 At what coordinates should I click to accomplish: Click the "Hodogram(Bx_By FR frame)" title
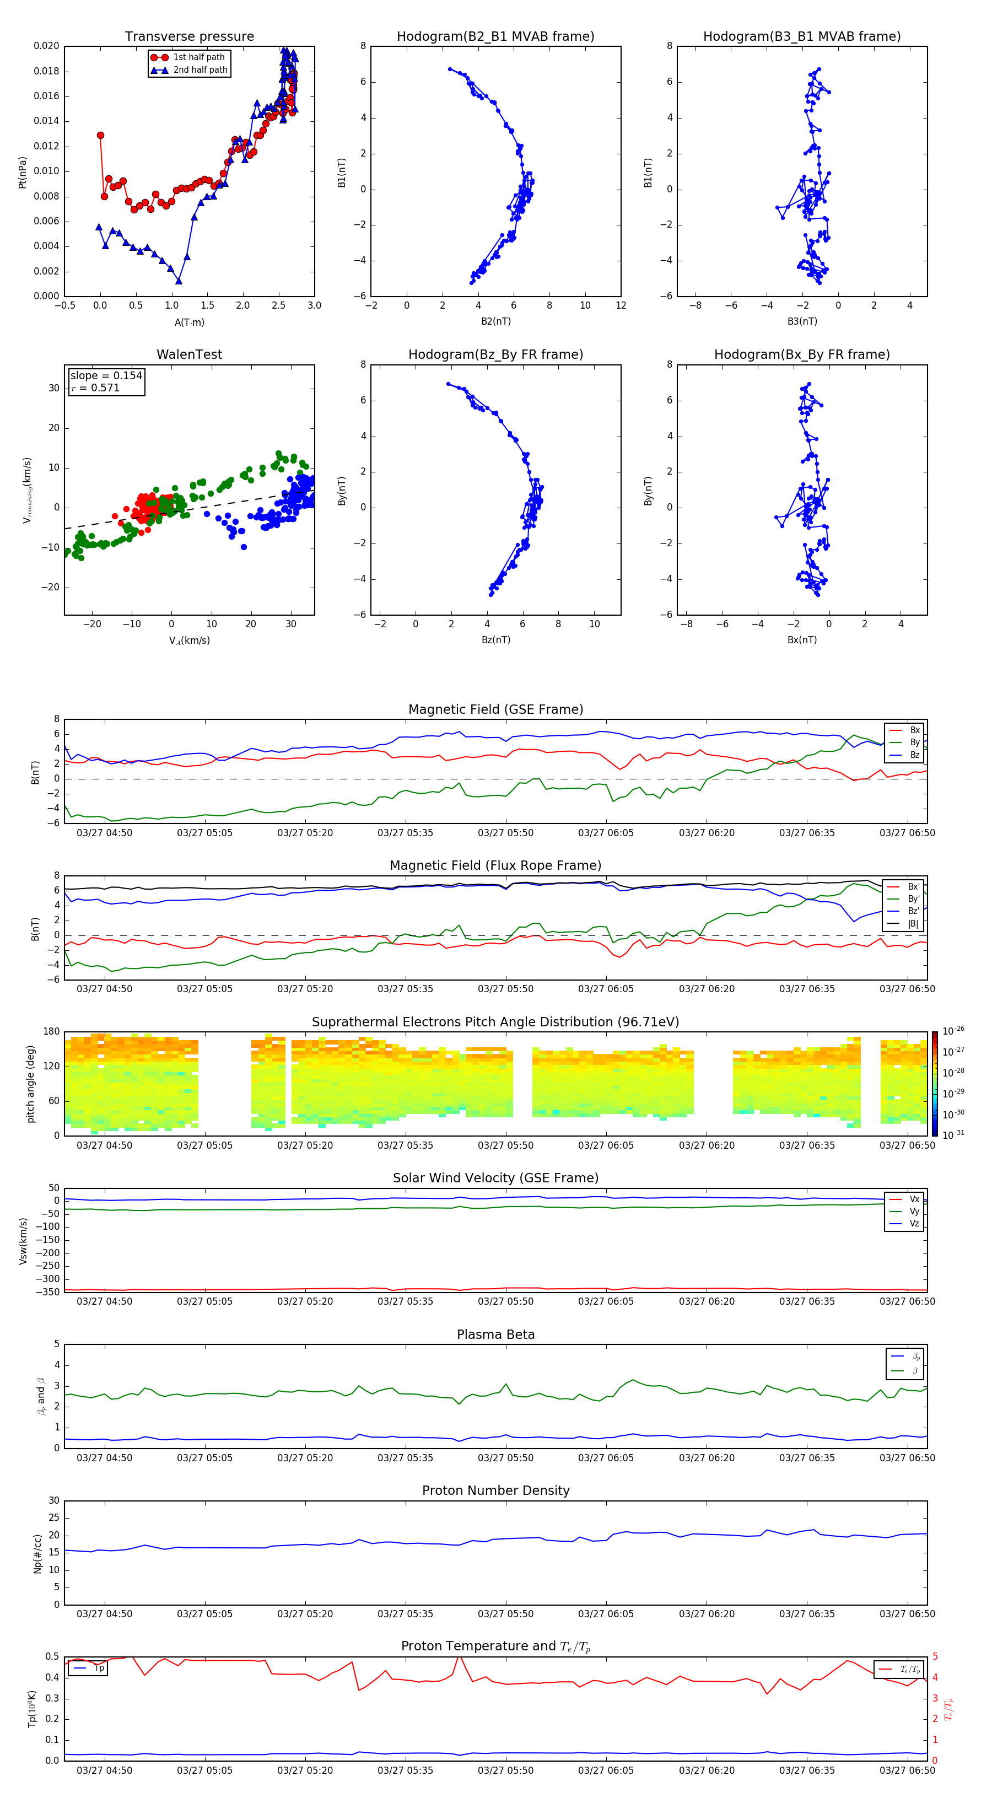point(802,354)
